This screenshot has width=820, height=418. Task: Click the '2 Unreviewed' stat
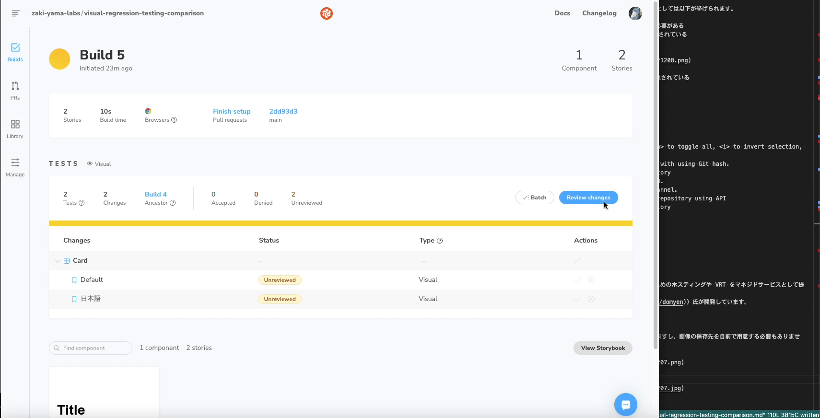click(307, 198)
